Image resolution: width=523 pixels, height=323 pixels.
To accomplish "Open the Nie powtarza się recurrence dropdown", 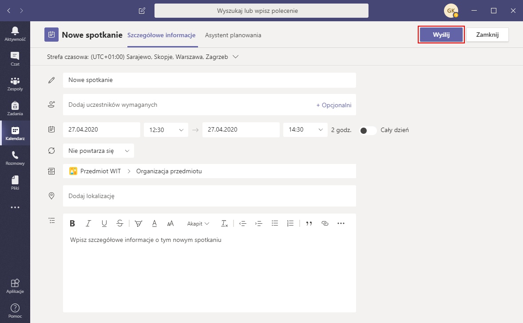I will tap(99, 151).
